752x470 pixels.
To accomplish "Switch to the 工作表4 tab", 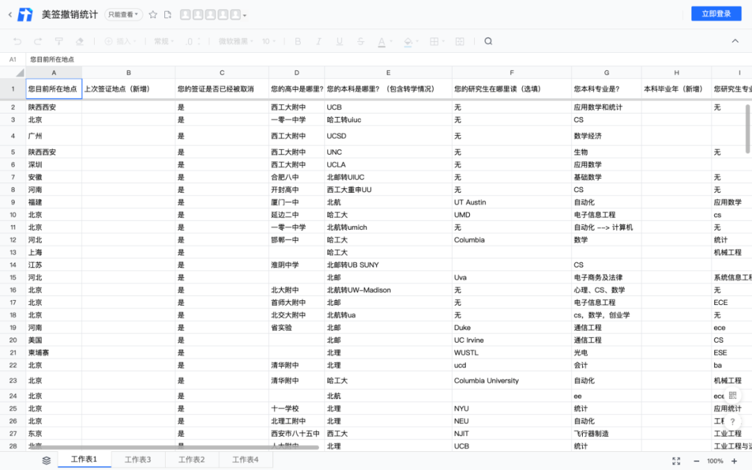I will click(x=245, y=460).
